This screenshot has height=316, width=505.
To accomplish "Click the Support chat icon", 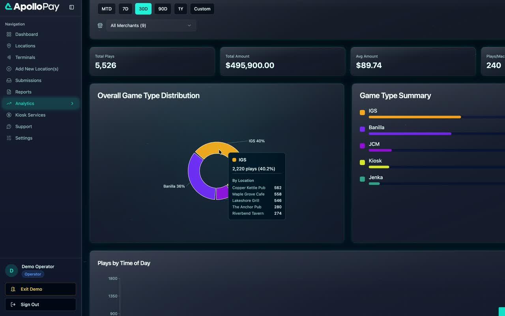I will (x=9, y=126).
